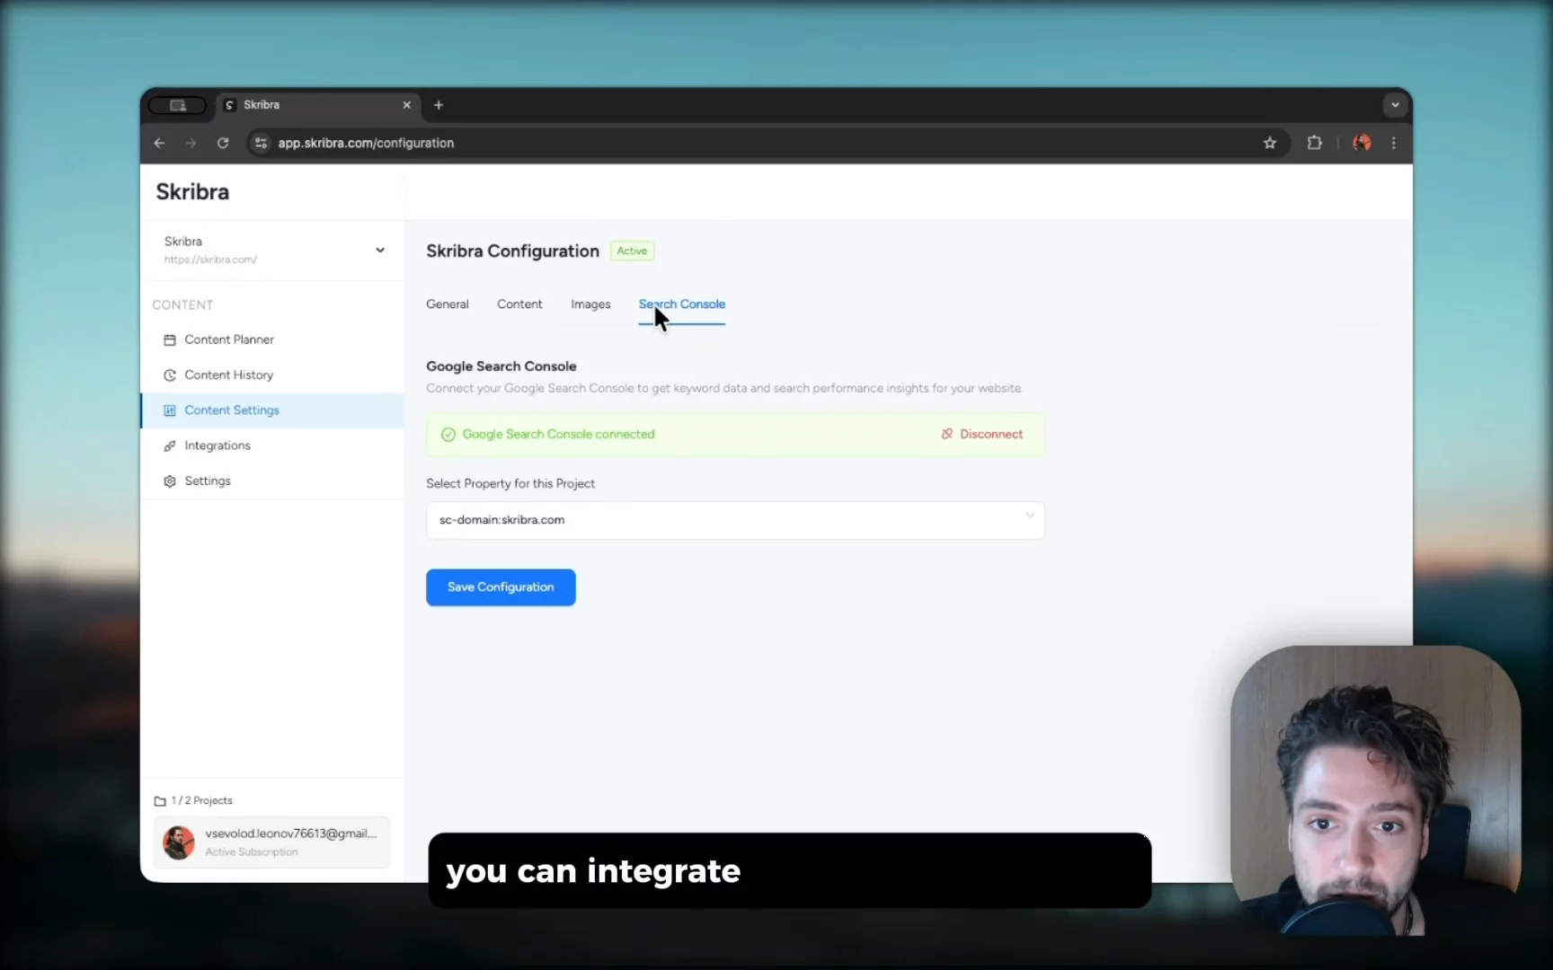Go to Content History in sidebar
The width and height of the screenshot is (1553, 970).
tap(228, 375)
